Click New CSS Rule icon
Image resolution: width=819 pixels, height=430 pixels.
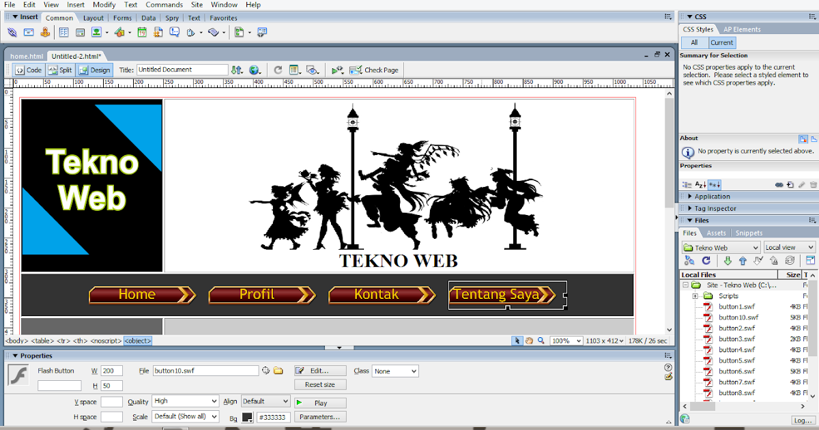point(790,184)
